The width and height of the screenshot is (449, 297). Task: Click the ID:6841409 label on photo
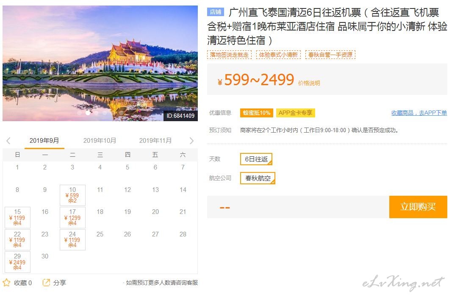click(180, 116)
